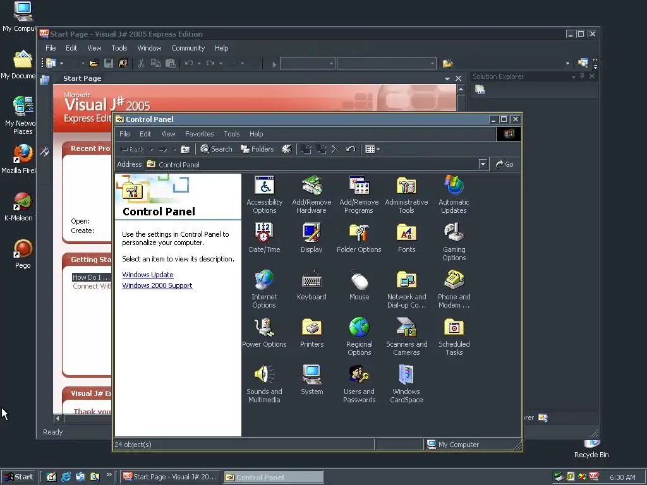Open Administrative Tools folder

click(x=406, y=195)
